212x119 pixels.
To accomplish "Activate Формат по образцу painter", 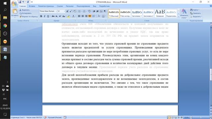I will coord(28,17).
